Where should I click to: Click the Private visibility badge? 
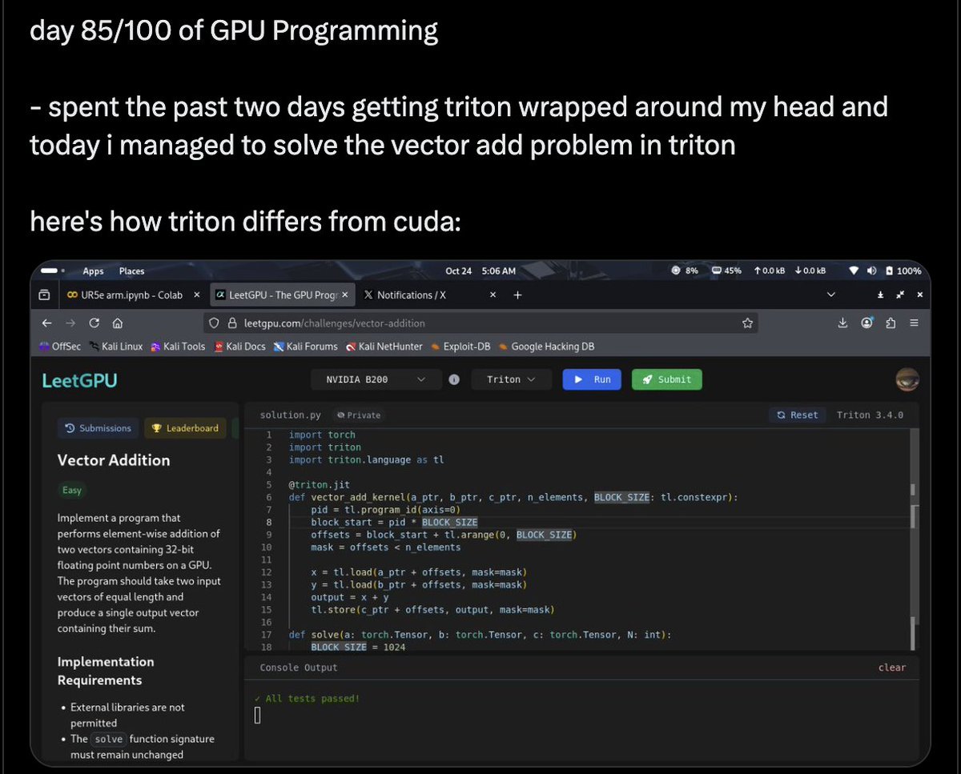pos(359,415)
